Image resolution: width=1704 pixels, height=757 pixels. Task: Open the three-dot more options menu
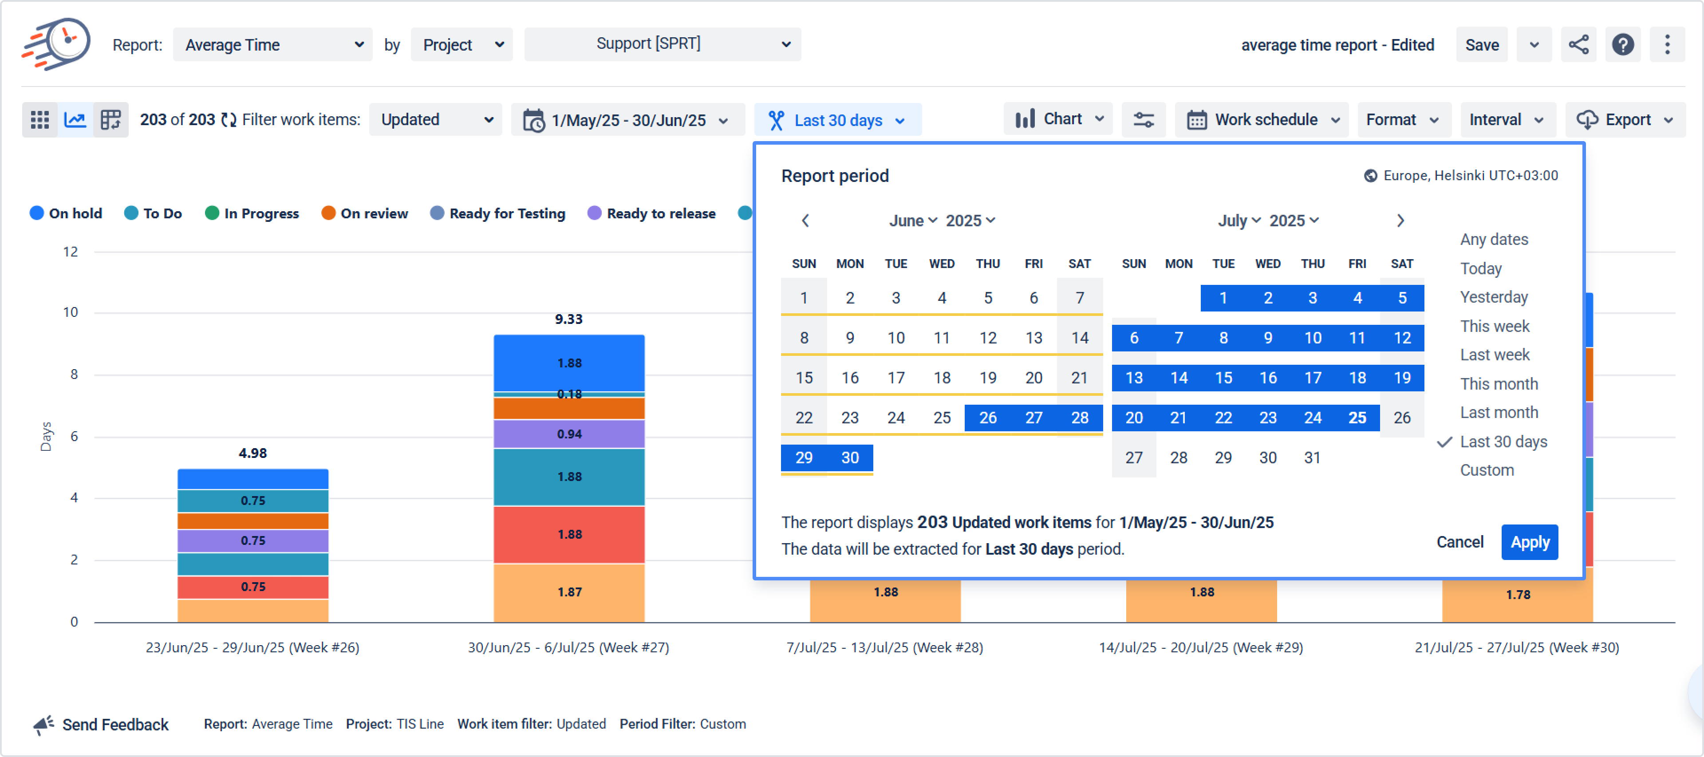1667,45
